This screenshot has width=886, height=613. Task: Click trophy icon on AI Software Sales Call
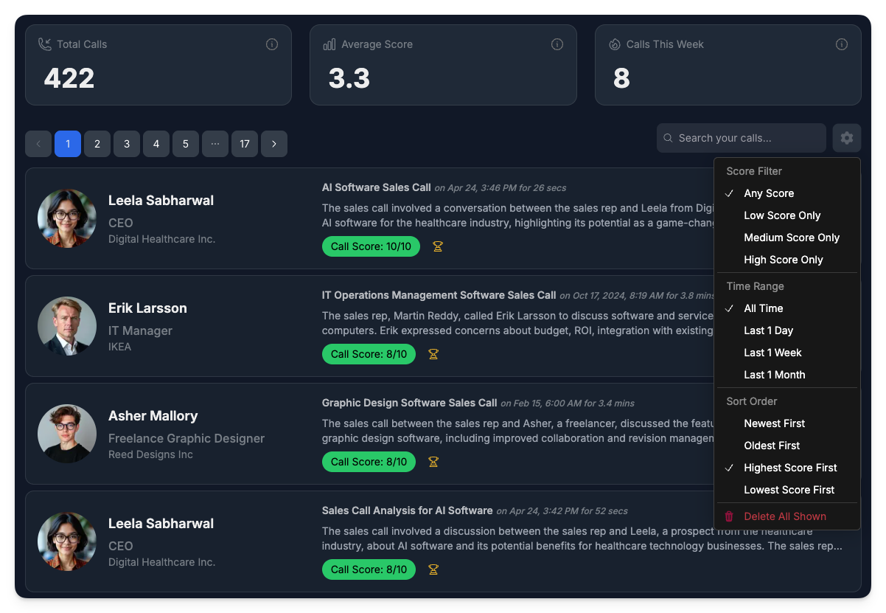point(438,246)
